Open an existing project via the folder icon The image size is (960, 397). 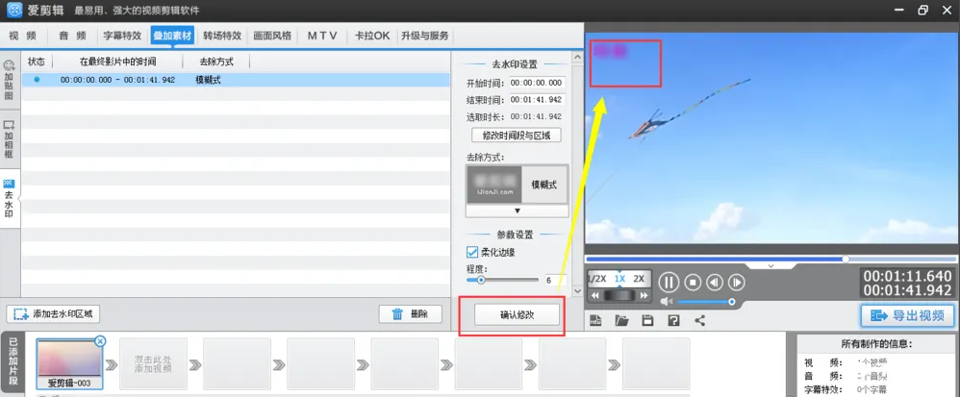pos(622,320)
